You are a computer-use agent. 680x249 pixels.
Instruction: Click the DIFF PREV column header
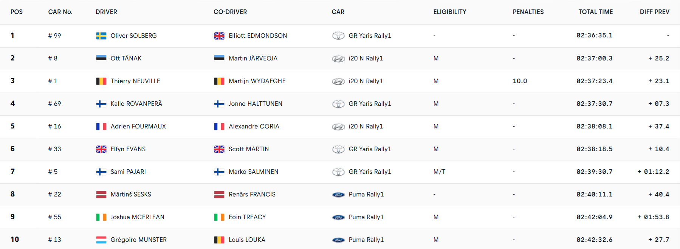pyautogui.click(x=654, y=12)
